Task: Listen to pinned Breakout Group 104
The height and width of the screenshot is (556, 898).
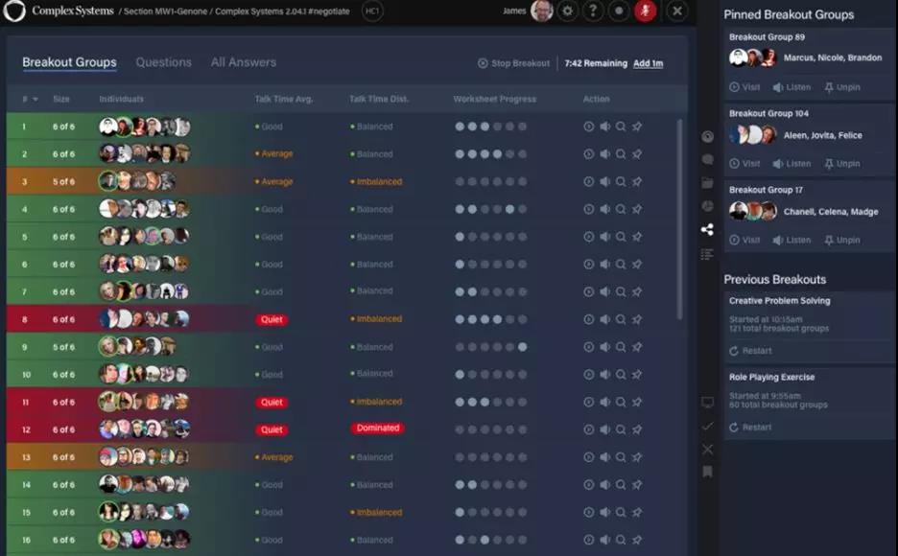Action: tap(792, 164)
